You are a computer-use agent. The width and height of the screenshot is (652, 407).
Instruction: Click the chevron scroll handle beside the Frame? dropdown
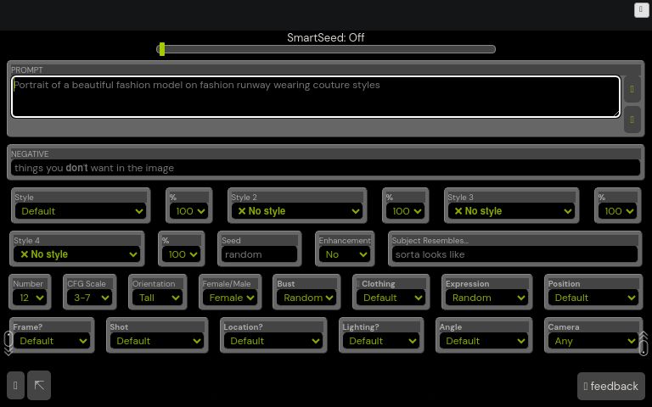point(8,342)
